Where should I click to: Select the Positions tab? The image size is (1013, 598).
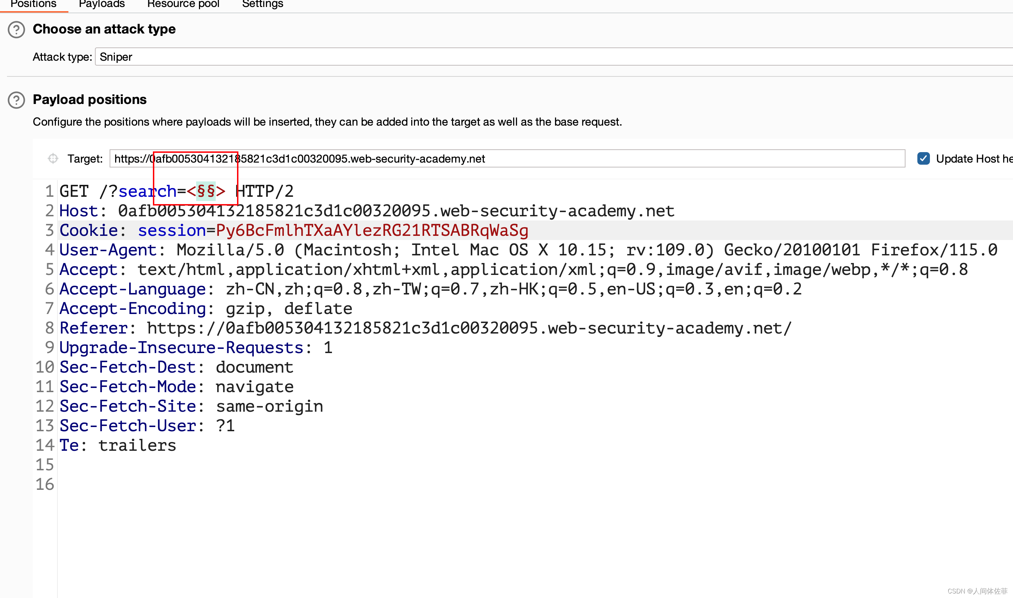coord(34,4)
